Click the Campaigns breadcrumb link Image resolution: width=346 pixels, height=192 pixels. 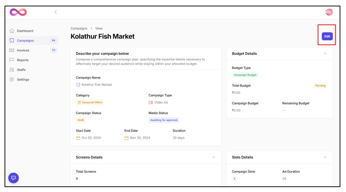[x=79, y=29]
